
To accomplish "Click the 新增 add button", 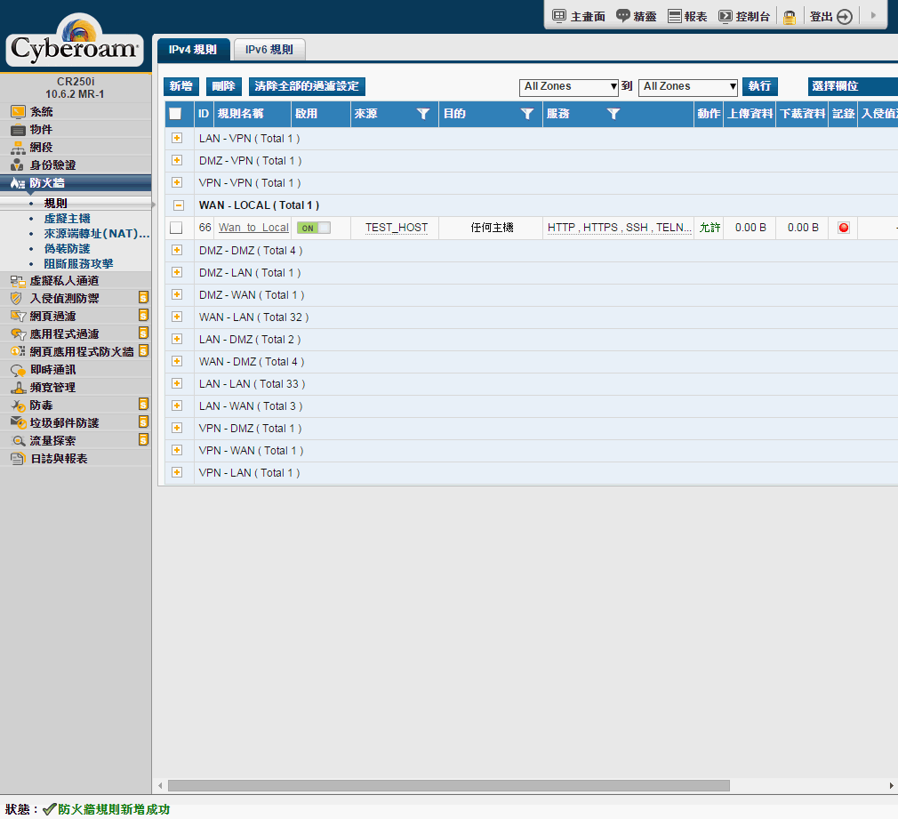I will [x=181, y=86].
